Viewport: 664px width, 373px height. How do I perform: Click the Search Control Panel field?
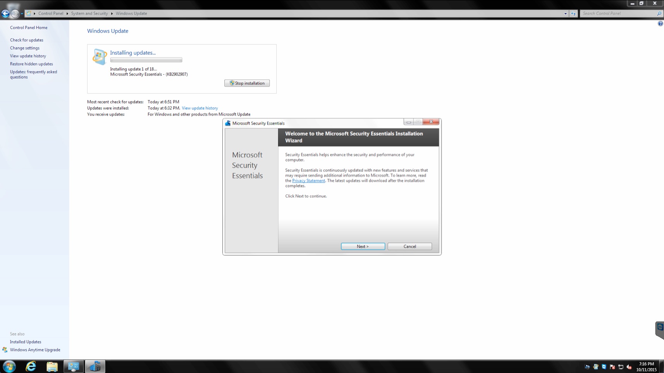(618, 14)
